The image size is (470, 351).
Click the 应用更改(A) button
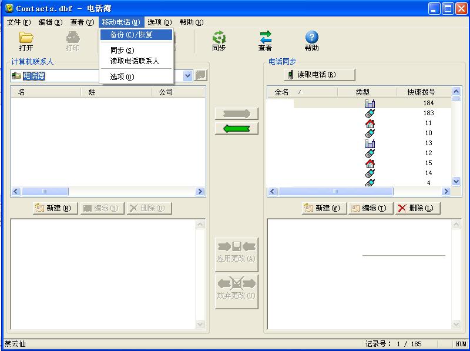tap(237, 255)
